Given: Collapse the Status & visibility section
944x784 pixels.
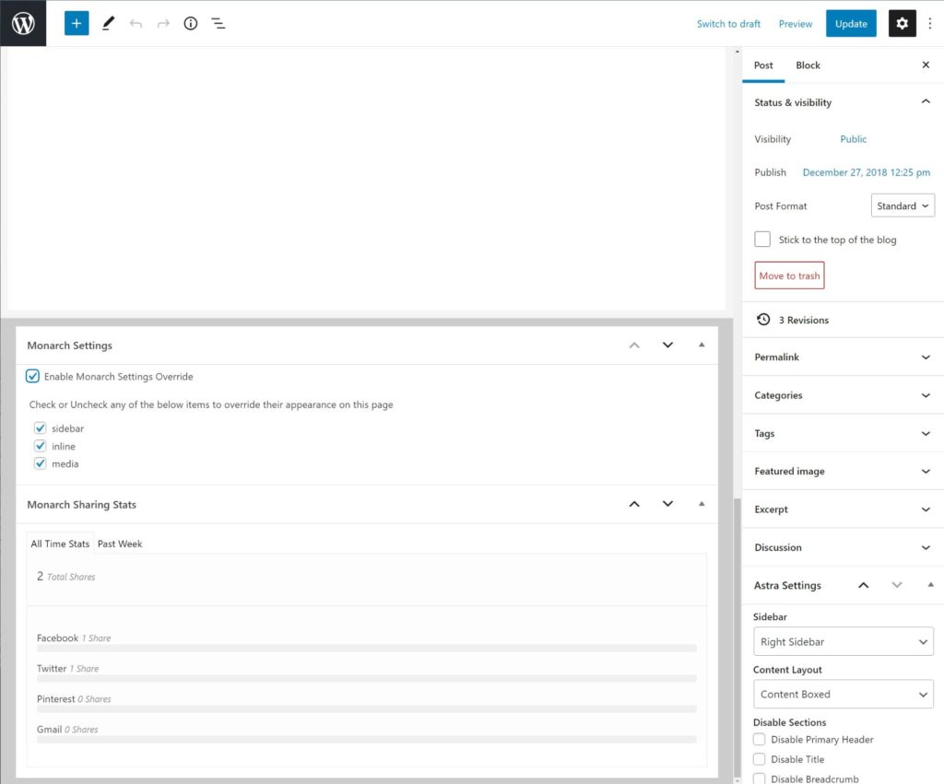Looking at the screenshot, I should point(843,102).
